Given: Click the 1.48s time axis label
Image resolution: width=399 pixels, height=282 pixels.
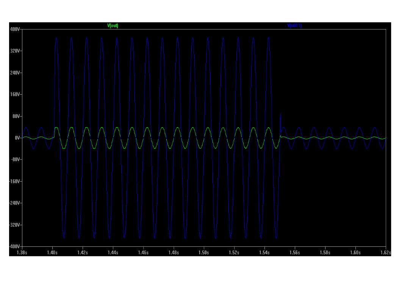Looking at the screenshot, I should (174, 252).
